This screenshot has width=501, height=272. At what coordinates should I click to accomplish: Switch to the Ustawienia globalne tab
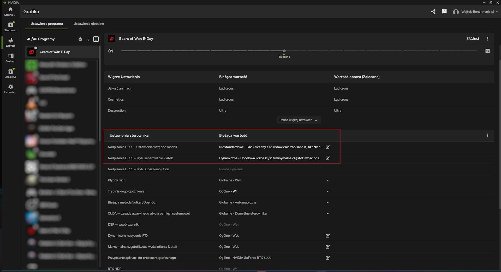coord(89,24)
